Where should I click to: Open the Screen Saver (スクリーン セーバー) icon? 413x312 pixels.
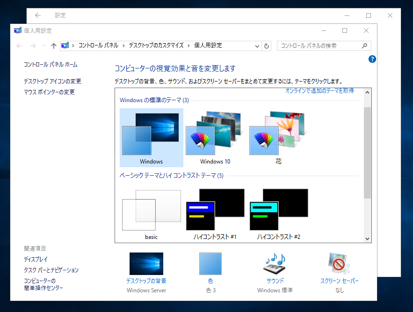339,264
